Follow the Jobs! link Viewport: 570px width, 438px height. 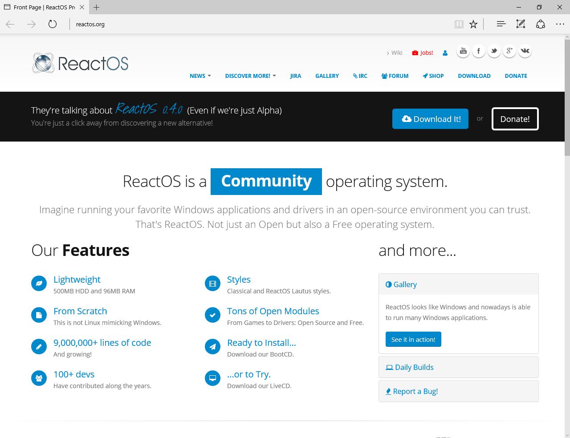(423, 53)
